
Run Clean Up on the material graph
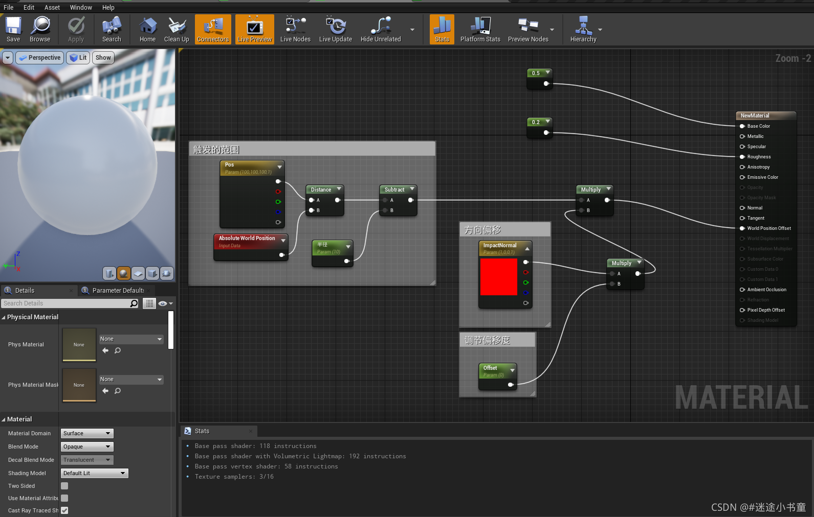point(177,29)
